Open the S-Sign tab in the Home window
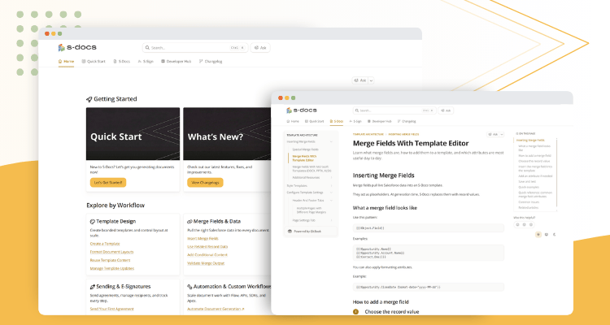Screen dimensions: 610x325 (146, 62)
